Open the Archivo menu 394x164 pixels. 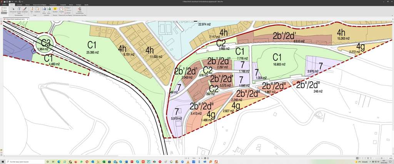click(x=4, y=5)
